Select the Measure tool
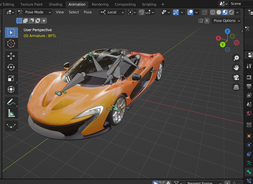 [x=11, y=113]
